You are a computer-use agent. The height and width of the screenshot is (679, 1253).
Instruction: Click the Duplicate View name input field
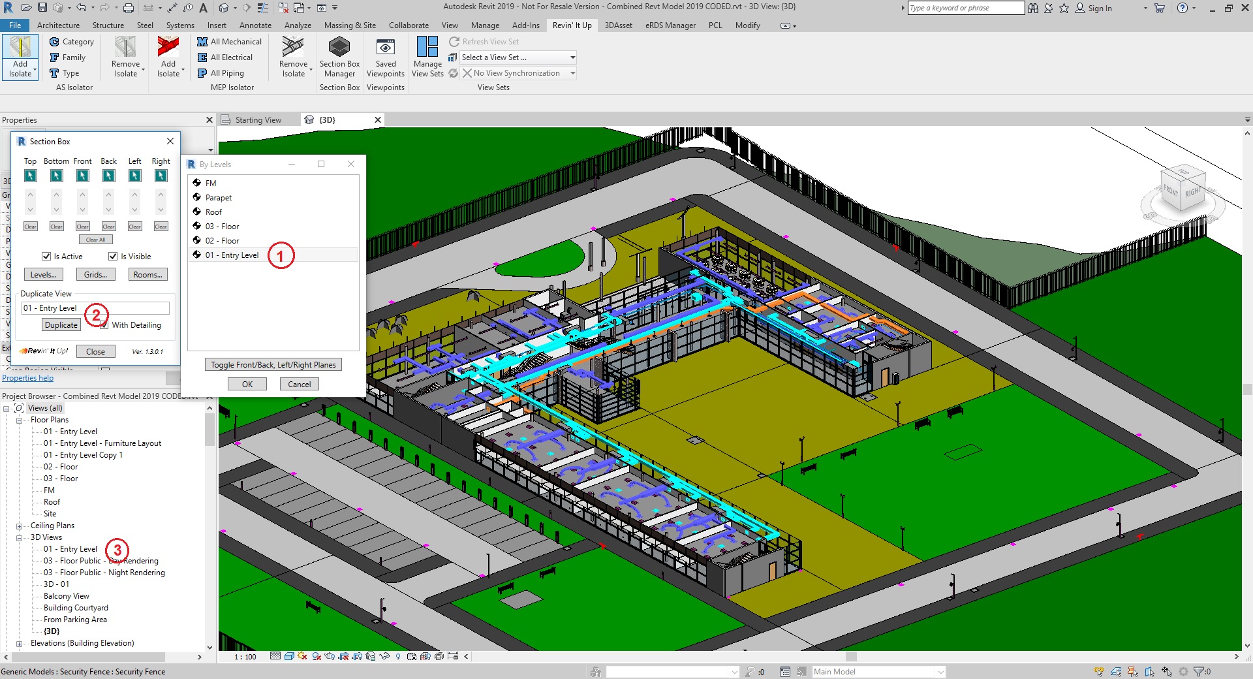point(95,308)
